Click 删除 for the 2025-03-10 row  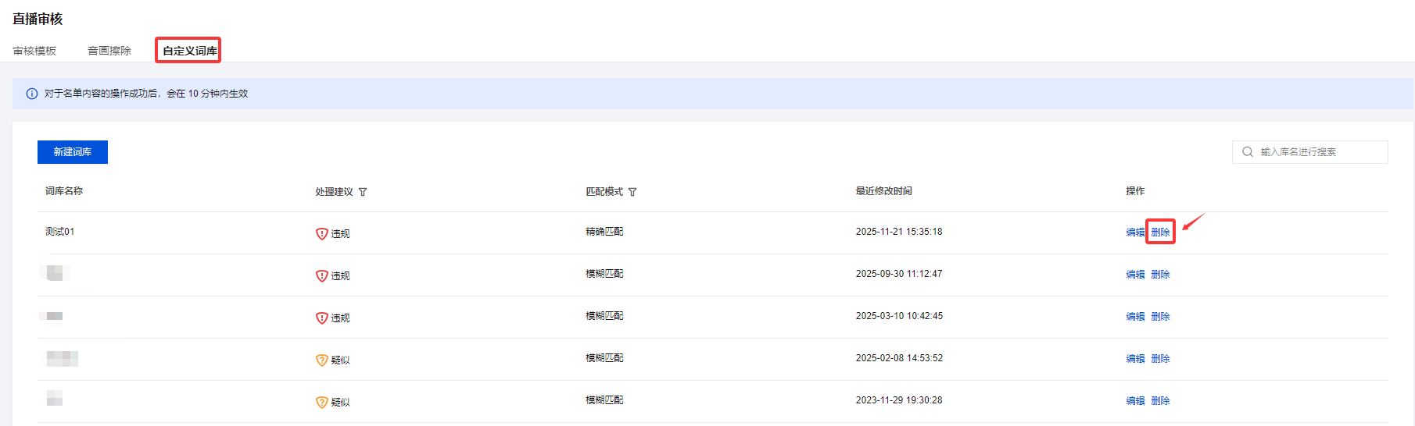pyautogui.click(x=1160, y=316)
